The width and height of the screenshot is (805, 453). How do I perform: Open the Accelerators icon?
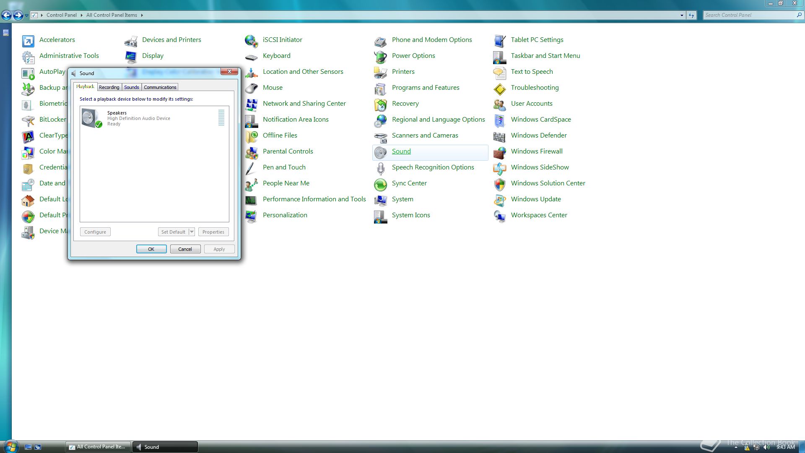[x=28, y=41]
